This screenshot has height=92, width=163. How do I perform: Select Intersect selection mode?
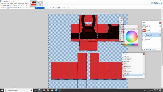[14, 8]
